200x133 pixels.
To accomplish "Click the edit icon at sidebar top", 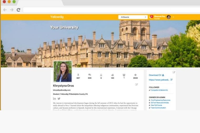I will [x=174, y=72].
